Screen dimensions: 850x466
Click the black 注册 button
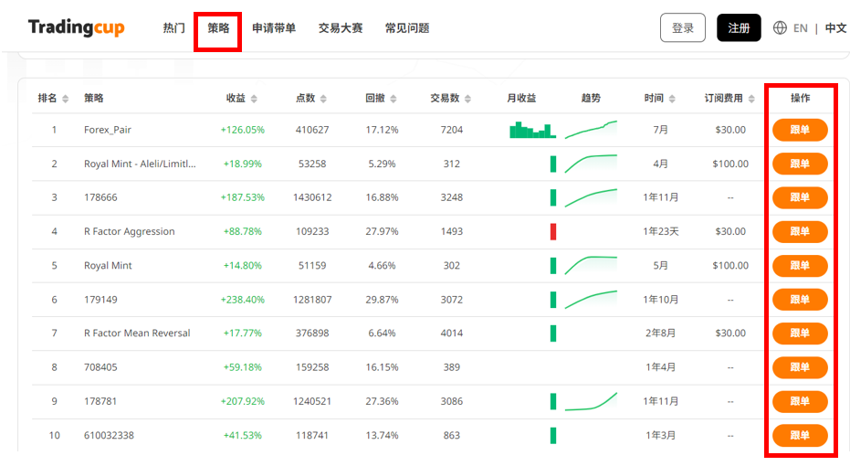[739, 28]
